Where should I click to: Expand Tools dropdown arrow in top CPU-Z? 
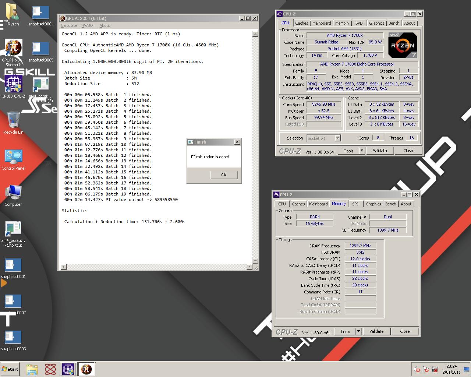[362, 151]
